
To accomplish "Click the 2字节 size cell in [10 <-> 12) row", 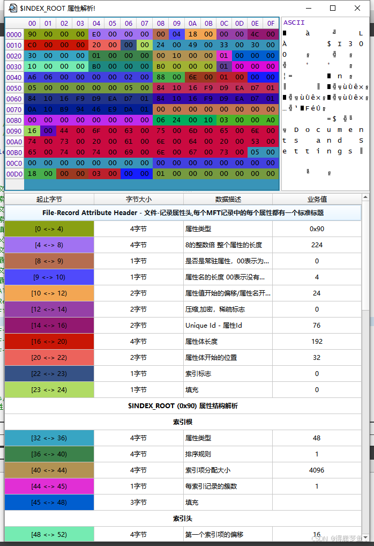I will click(x=138, y=293).
